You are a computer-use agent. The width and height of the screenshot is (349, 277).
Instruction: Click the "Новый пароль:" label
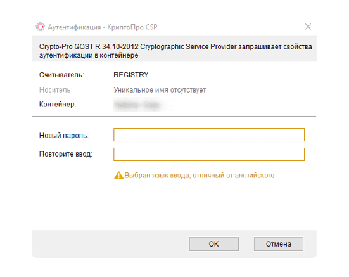[x=64, y=136]
